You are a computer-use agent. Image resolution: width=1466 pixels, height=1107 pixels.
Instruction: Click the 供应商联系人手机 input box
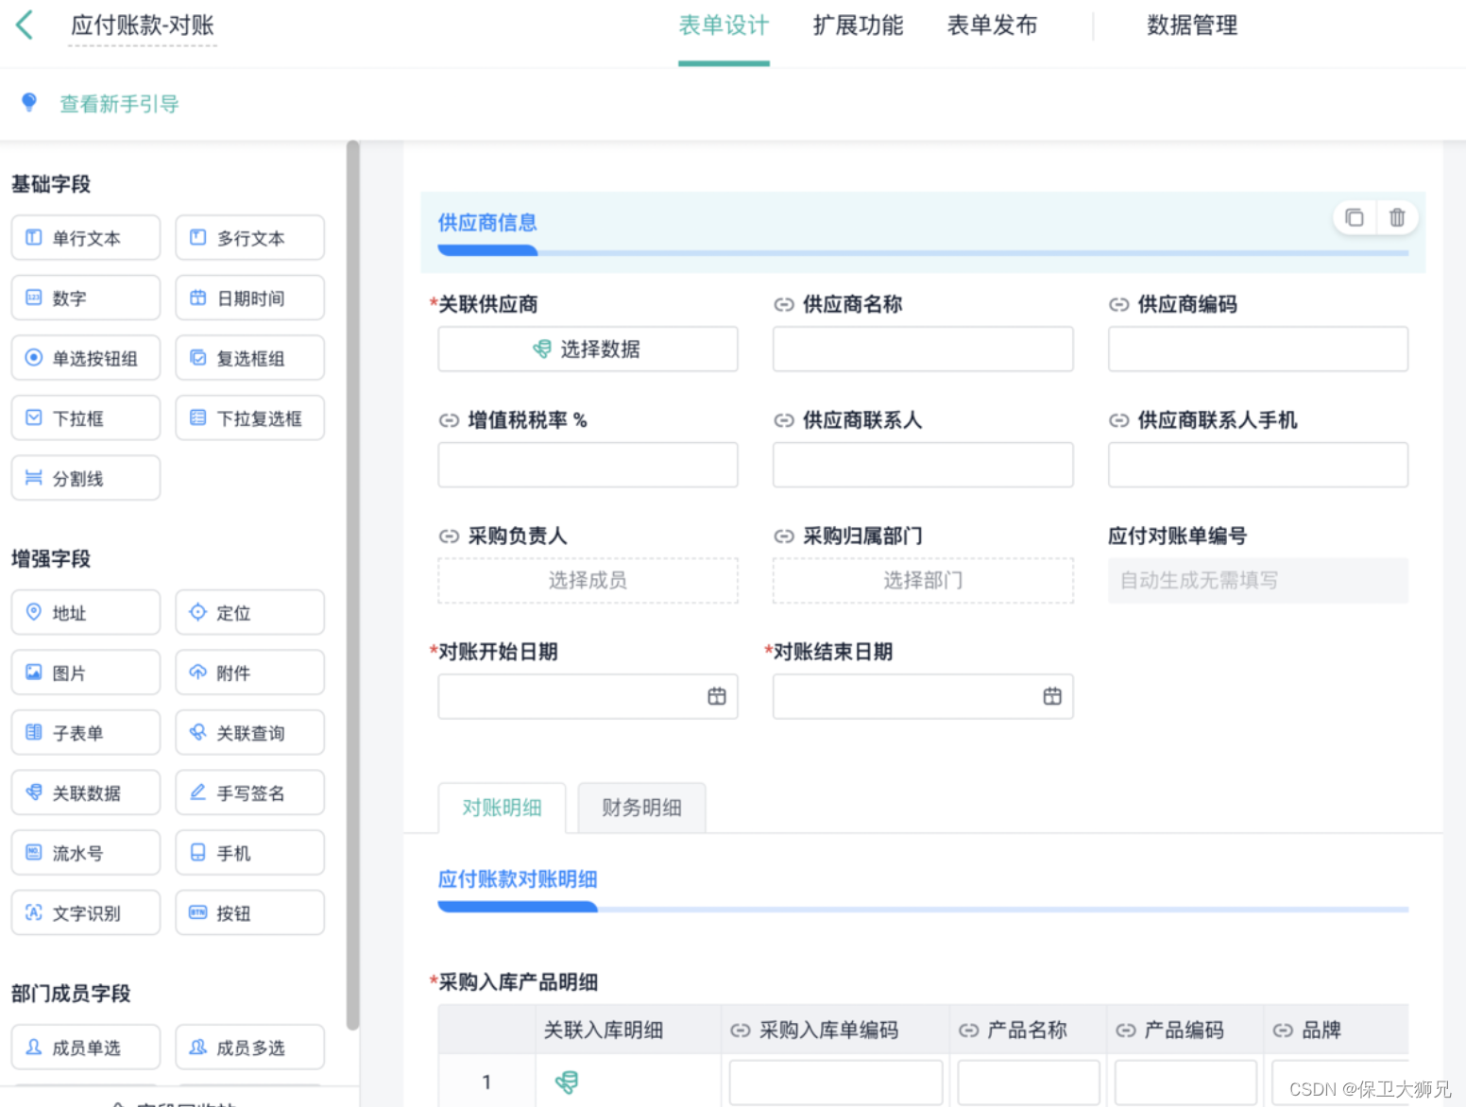tap(1258, 465)
